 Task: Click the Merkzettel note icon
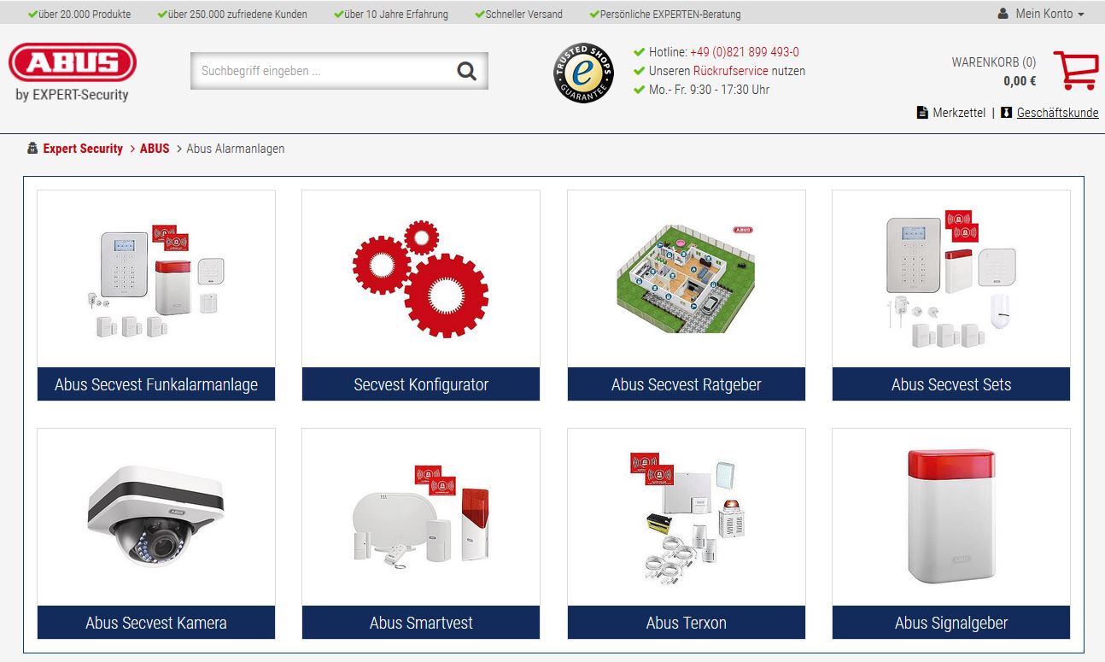(x=922, y=113)
